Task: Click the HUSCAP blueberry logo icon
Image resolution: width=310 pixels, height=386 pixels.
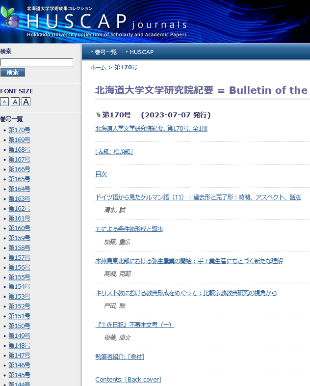Action: 10,17
